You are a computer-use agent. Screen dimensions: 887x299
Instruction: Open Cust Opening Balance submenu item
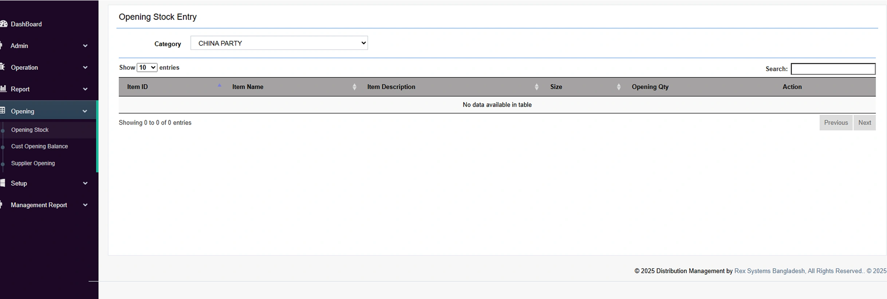pyautogui.click(x=39, y=146)
